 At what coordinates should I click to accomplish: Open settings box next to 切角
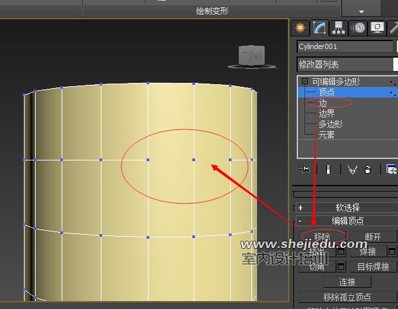pyautogui.click(x=341, y=267)
